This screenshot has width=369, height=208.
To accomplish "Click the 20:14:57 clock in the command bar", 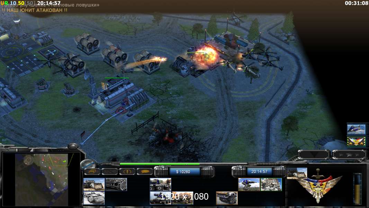I will (259, 172).
